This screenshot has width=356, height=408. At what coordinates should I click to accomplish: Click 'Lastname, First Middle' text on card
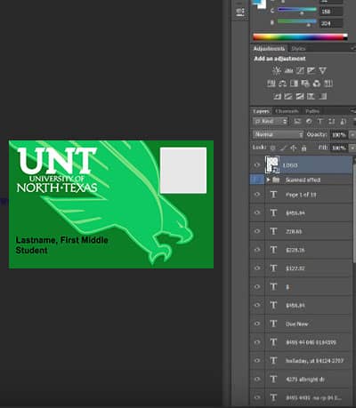click(61, 240)
